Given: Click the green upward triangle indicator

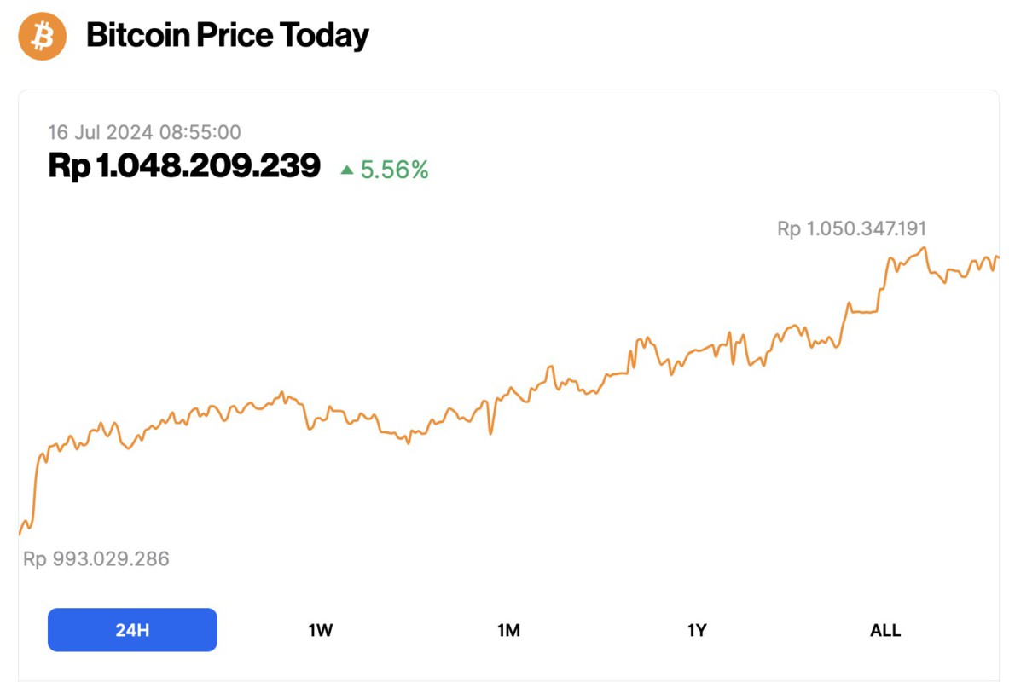Looking at the screenshot, I should [x=346, y=170].
